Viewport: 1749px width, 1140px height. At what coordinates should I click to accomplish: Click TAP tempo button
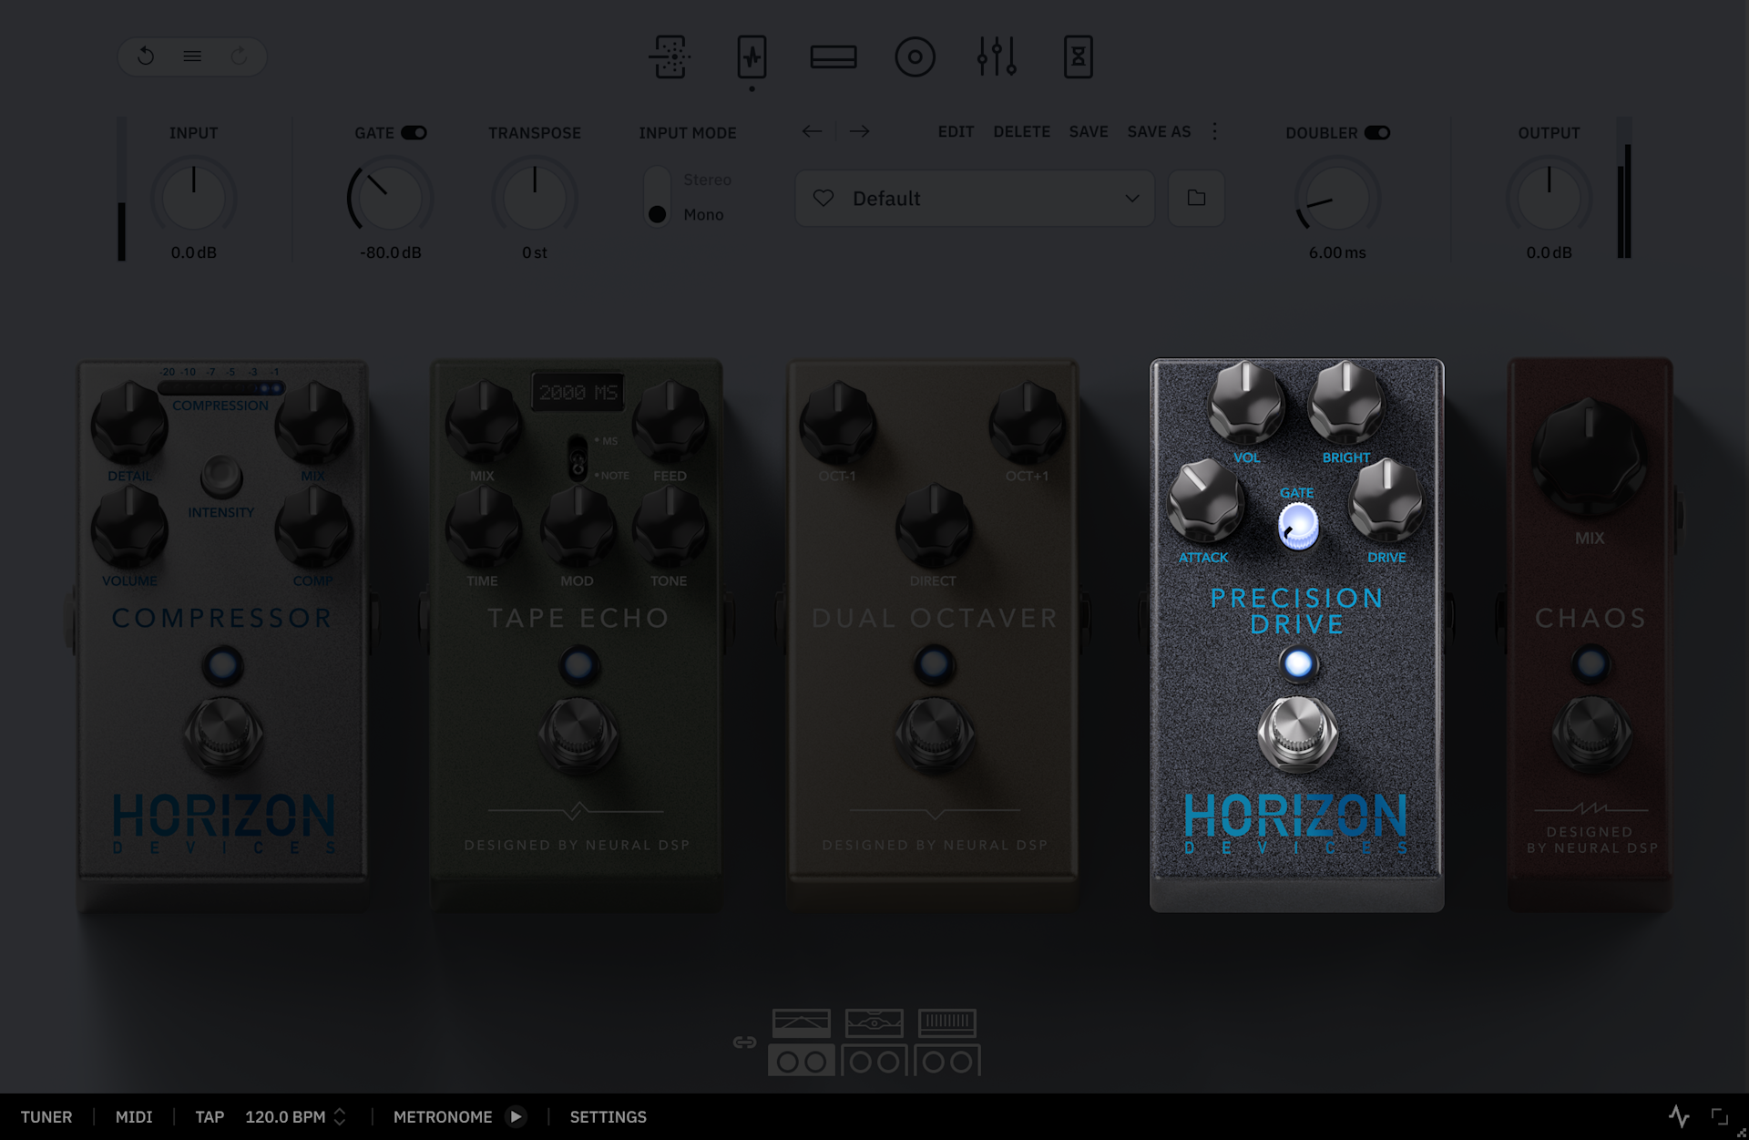pyautogui.click(x=210, y=1116)
